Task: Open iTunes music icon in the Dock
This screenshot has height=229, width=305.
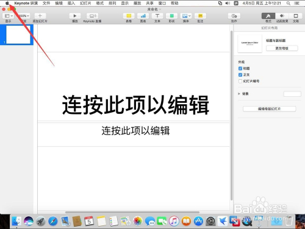Action: [x=174, y=221]
